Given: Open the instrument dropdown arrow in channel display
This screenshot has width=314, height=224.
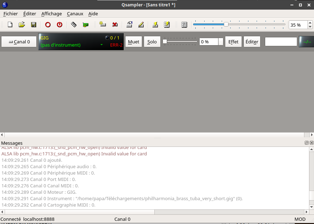Looking at the screenshot, I should [102, 44].
